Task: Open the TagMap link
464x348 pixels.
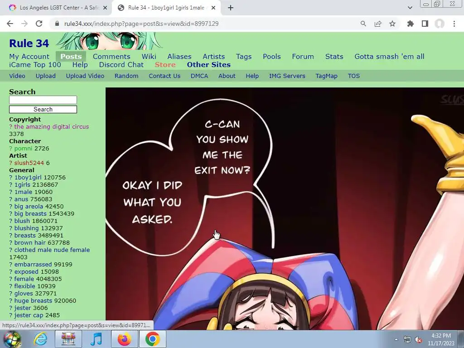Action: (x=326, y=76)
